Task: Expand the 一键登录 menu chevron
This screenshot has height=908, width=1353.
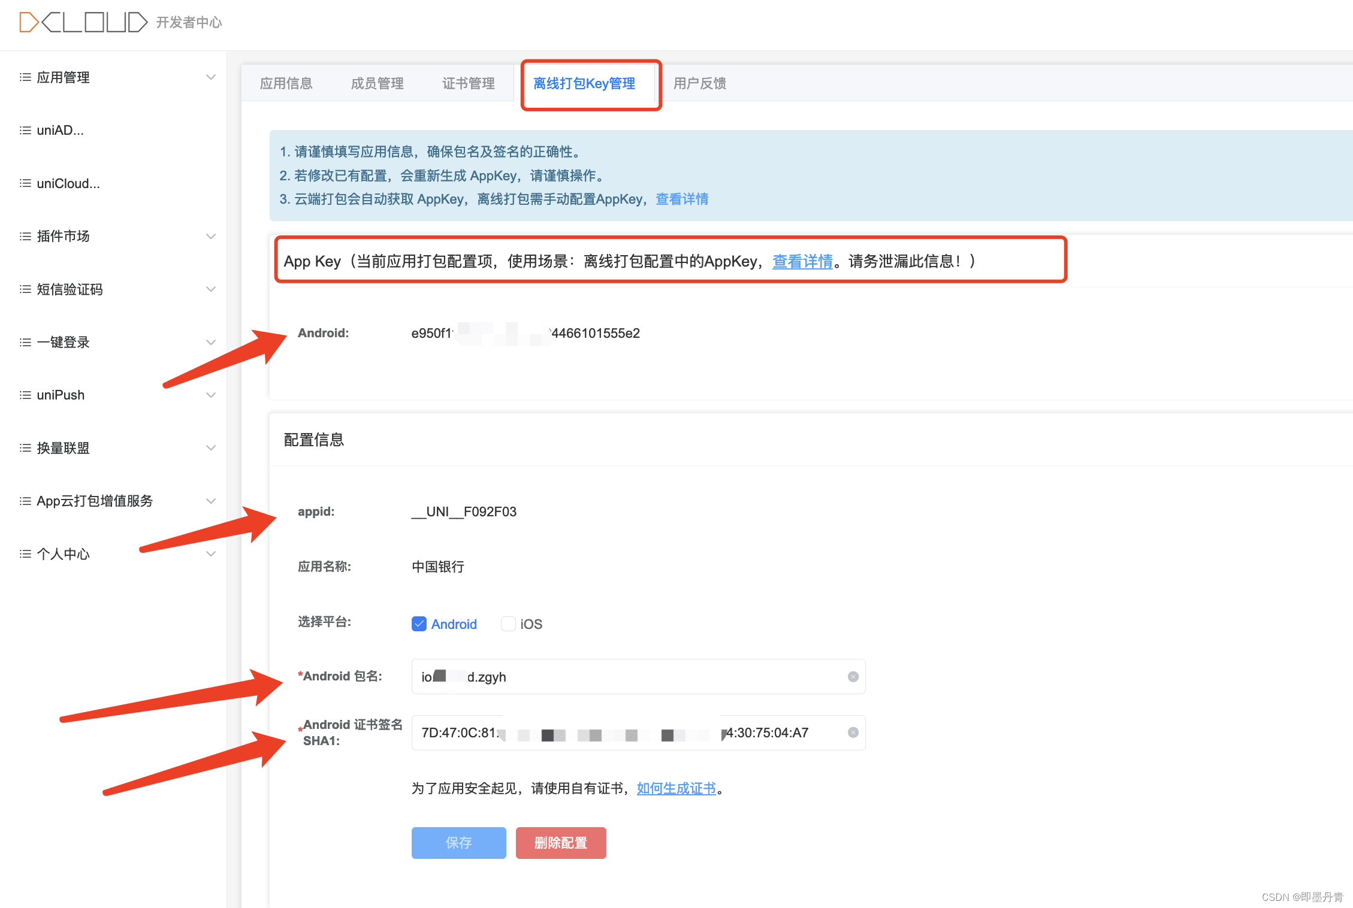Action: (211, 342)
